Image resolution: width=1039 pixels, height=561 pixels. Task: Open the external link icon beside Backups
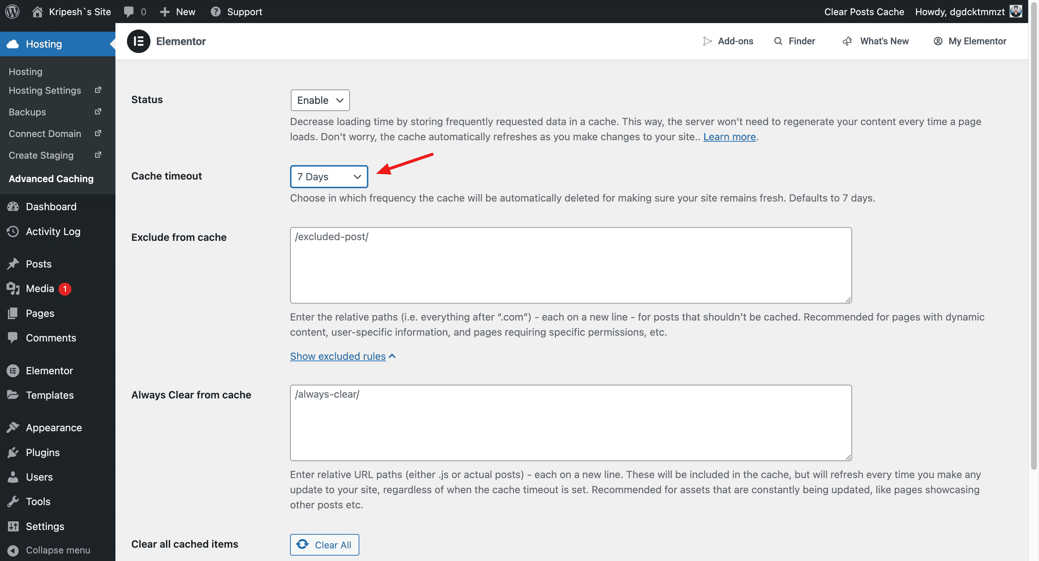point(98,112)
